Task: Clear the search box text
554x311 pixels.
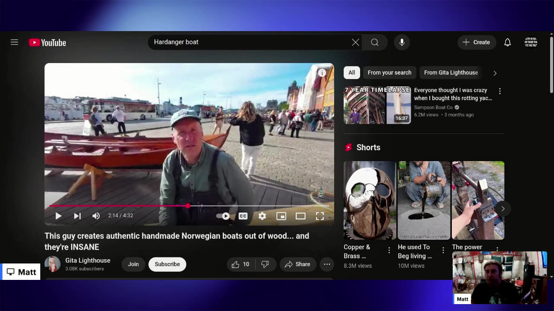Action: tap(355, 42)
